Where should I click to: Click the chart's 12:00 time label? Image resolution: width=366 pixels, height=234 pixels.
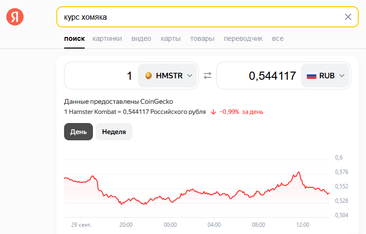(303, 225)
